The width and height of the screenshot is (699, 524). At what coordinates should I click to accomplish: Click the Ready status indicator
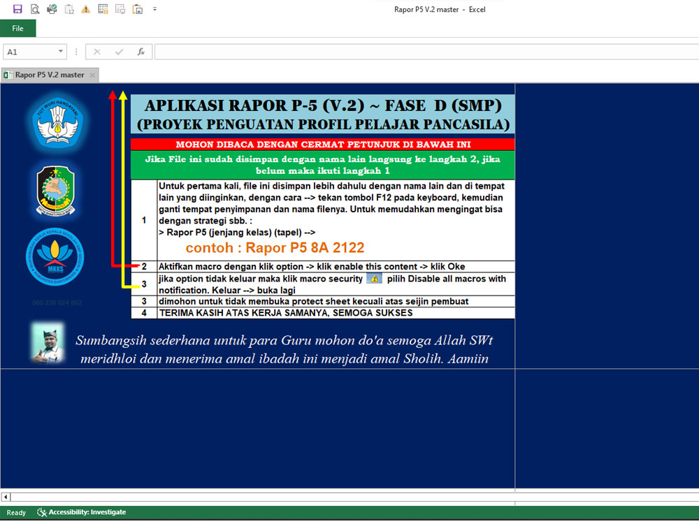pyautogui.click(x=16, y=512)
